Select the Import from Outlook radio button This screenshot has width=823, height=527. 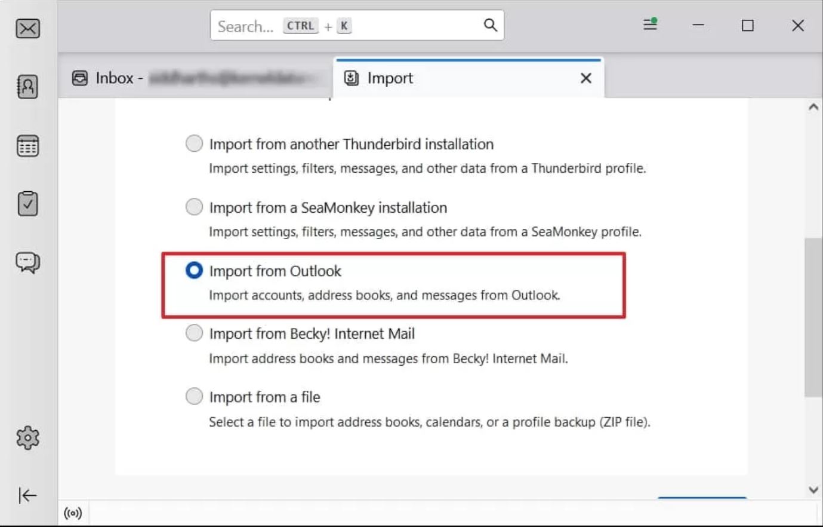(x=194, y=270)
